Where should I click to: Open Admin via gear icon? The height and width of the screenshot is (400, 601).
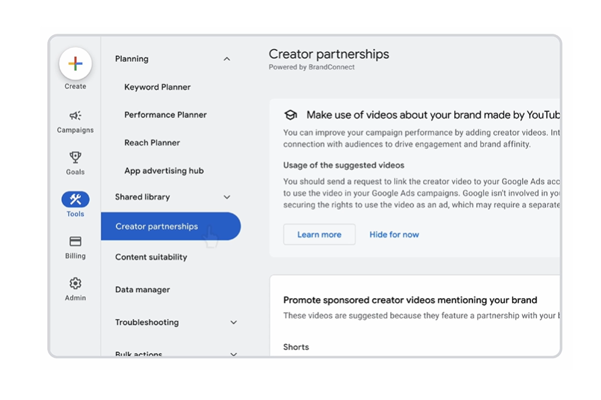[x=75, y=283]
